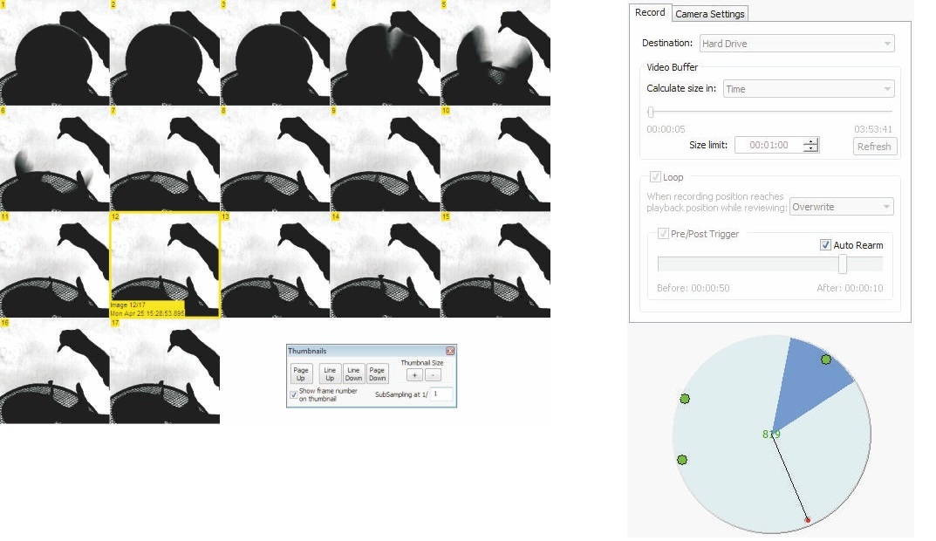936x541 pixels.
Task: Toggle Show frame number on thumbnail
Action: tap(293, 393)
